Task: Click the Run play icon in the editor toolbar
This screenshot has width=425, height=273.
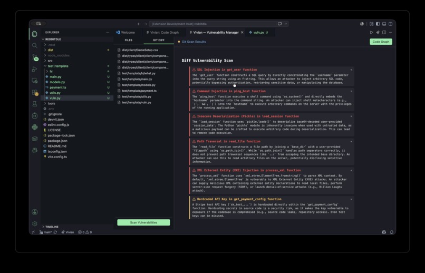Action: [x=371, y=32]
